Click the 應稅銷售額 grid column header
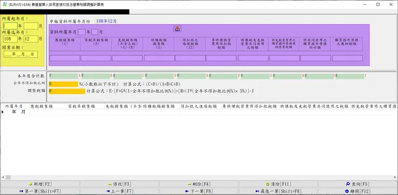Image resolution: width=398 pixels, height=195 pixels. click(48, 106)
